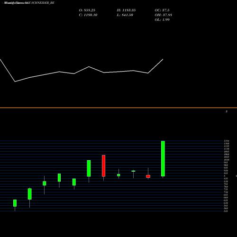Select the high price 'H: 1183.35'
The width and height of the screenshot is (237, 237).
point(126,10)
